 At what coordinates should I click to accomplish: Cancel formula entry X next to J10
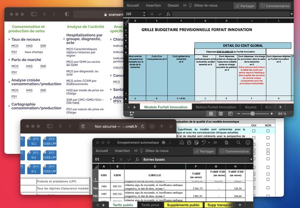[x=152, y=14]
